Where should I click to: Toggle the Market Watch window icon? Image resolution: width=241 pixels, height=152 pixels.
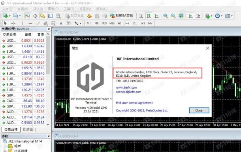click(27, 16)
